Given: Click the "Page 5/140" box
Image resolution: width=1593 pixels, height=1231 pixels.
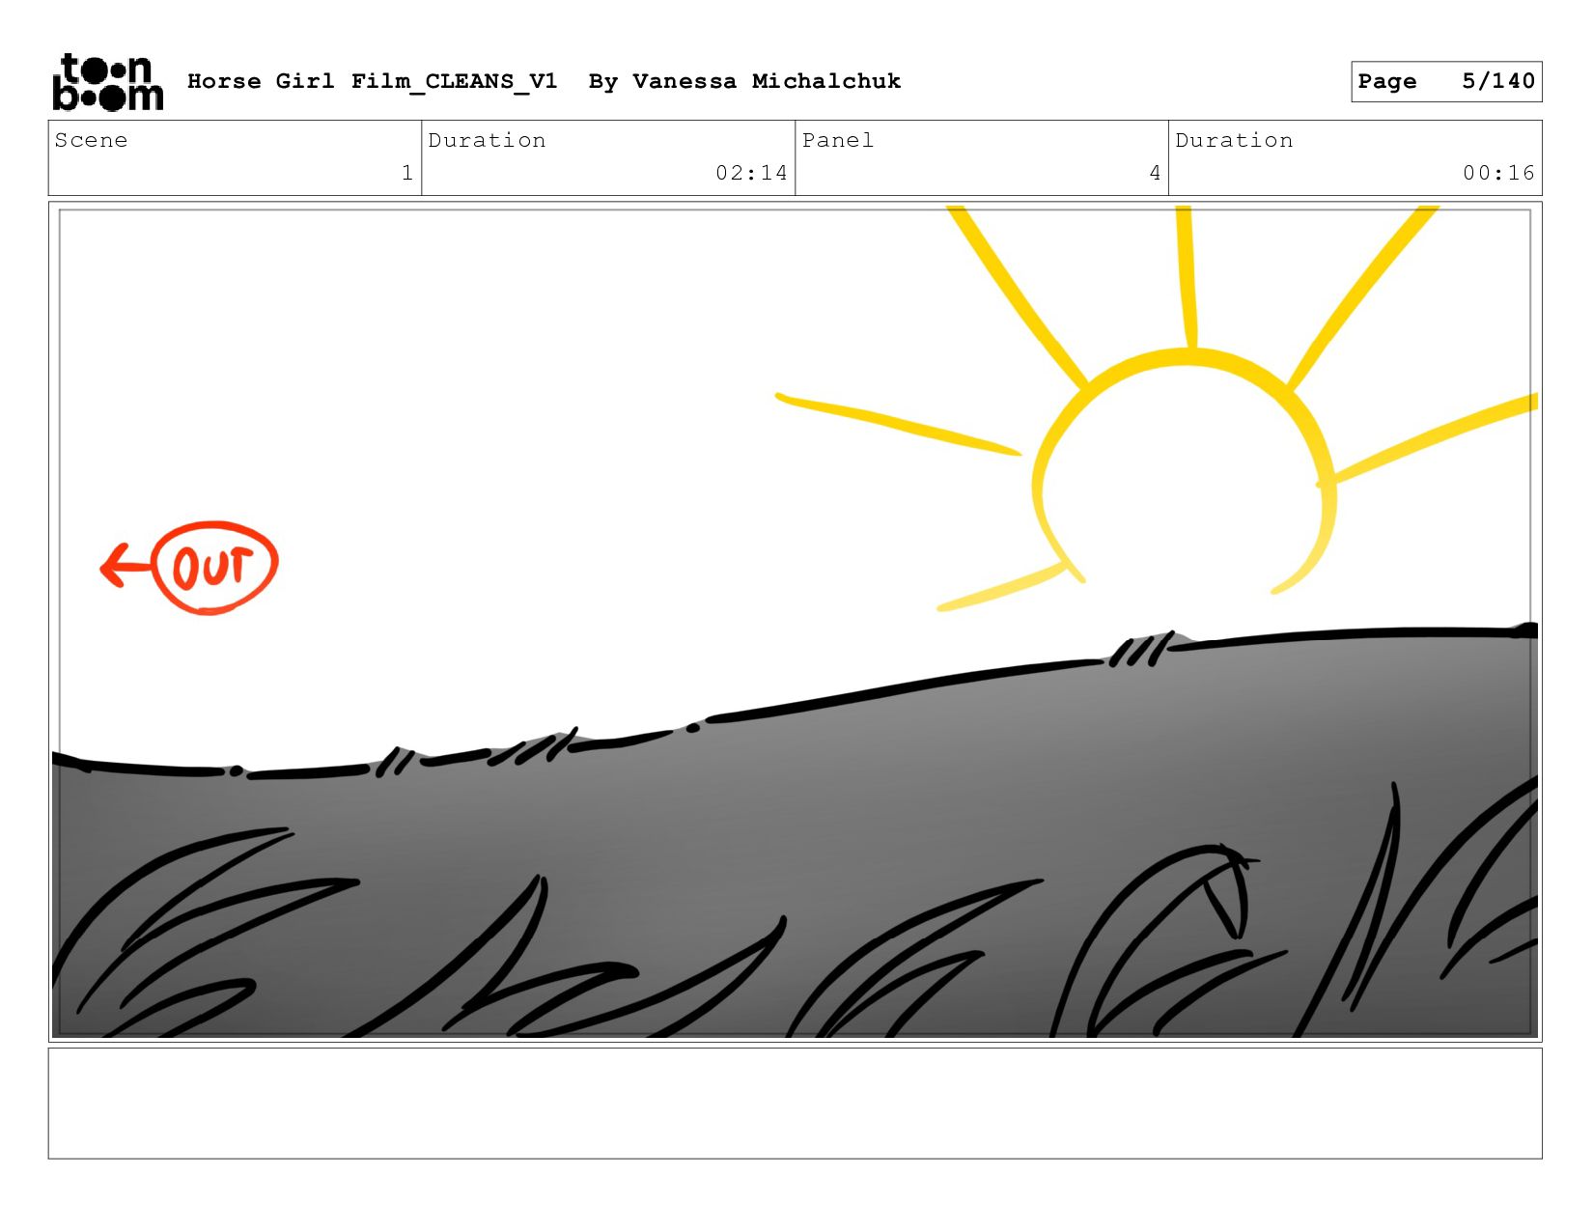Looking at the screenshot, I should [x=1446, y=81].
